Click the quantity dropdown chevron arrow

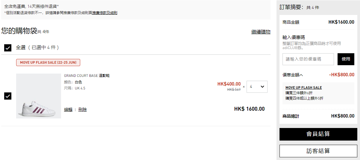pyautogui.click(x=262, y=87)
